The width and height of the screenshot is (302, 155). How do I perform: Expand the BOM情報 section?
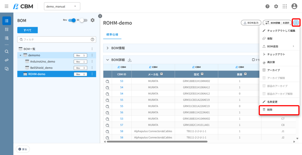pos(108,48)
